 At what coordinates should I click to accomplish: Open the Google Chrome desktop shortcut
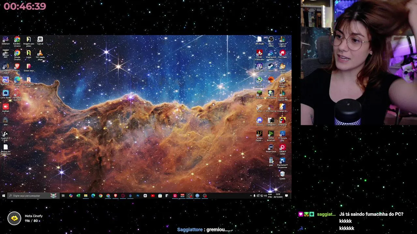(x=17, y=55)
